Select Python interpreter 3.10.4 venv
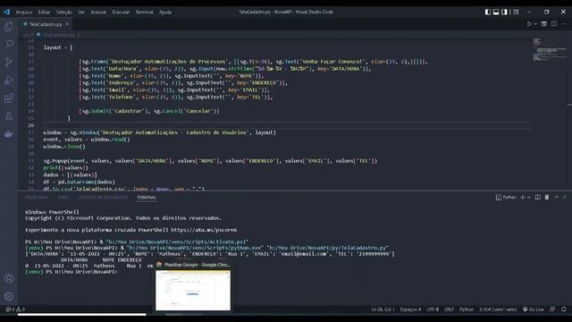 pyautogui.click(x=498, y=309)
